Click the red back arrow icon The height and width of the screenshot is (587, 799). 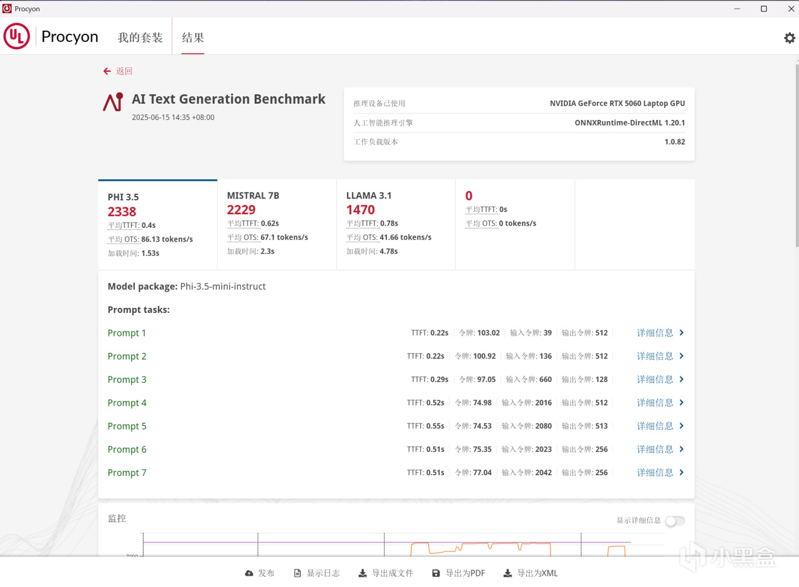107,71
